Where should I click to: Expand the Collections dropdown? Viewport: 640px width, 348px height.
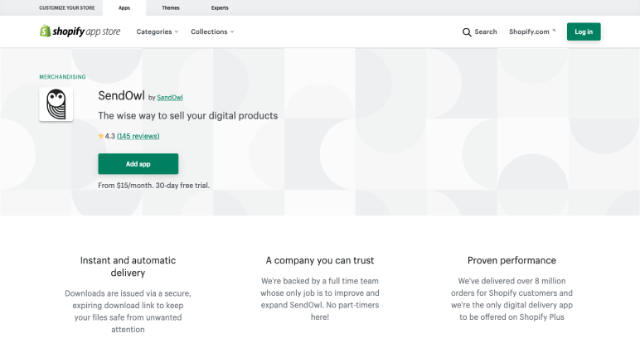pyautogui.click(x=212, y=31)
